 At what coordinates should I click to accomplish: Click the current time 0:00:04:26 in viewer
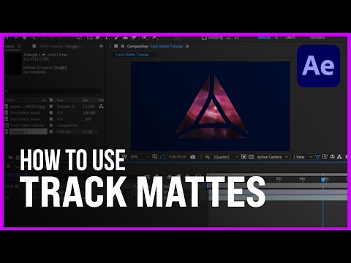[x=178, y=157]
